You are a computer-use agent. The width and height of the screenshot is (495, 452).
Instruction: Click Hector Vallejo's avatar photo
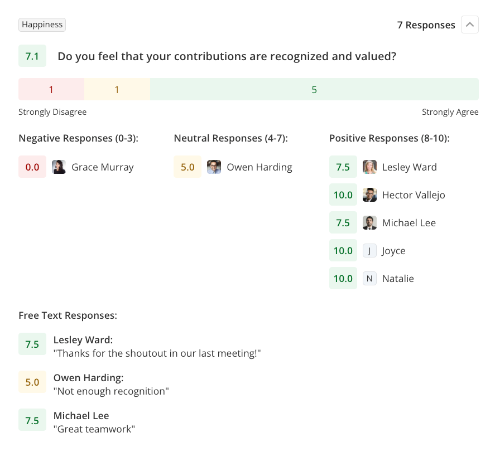click(x=369, y=195)
